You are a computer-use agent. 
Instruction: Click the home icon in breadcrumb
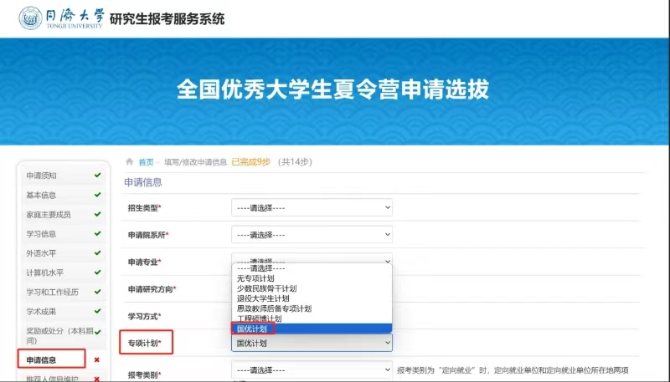(x=130, y=162)
